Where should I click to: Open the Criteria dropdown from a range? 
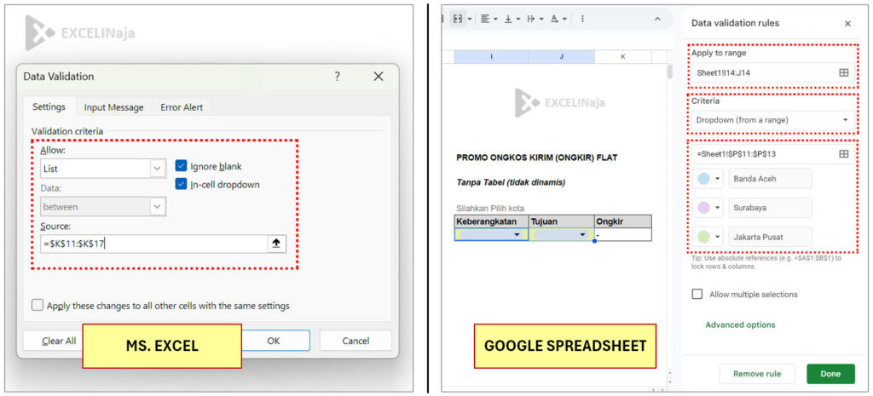pyautogui.click(x=772, y=120)
